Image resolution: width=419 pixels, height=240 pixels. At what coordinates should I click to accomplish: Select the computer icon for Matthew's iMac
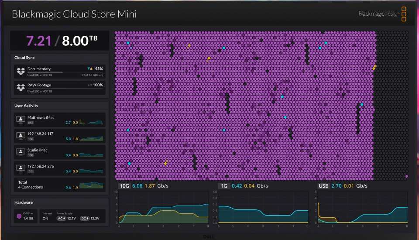[x=21, y=119]
